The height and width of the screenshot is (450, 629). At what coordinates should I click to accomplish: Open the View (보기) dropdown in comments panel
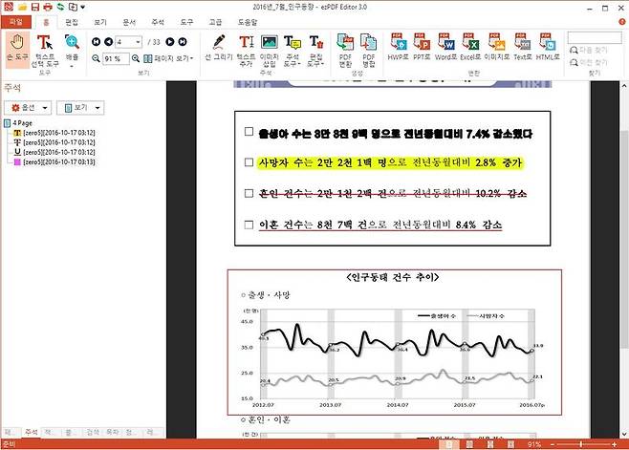tap(80, 108)
